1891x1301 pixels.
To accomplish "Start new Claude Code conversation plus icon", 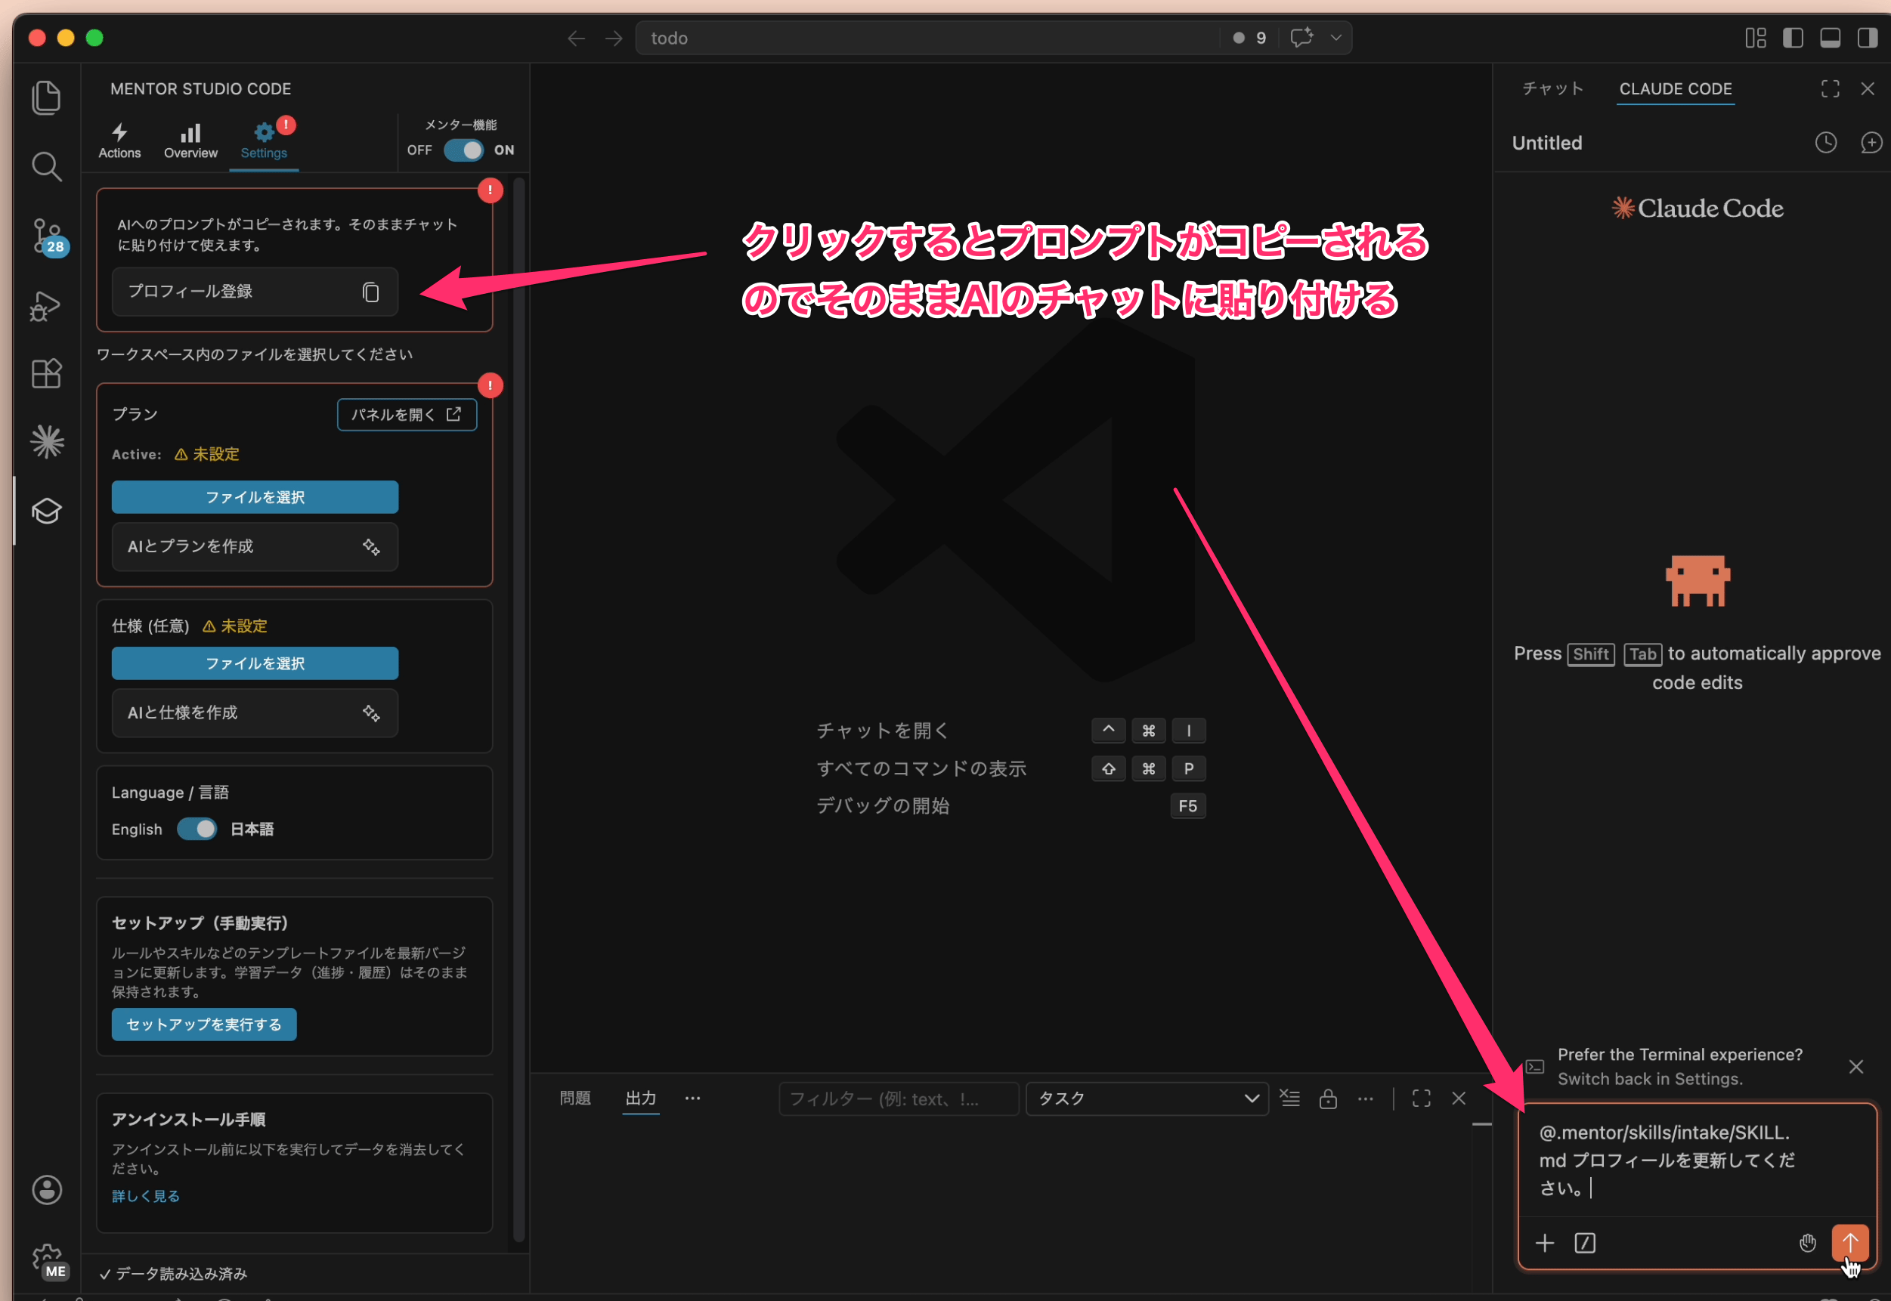I will [1871, 143].
